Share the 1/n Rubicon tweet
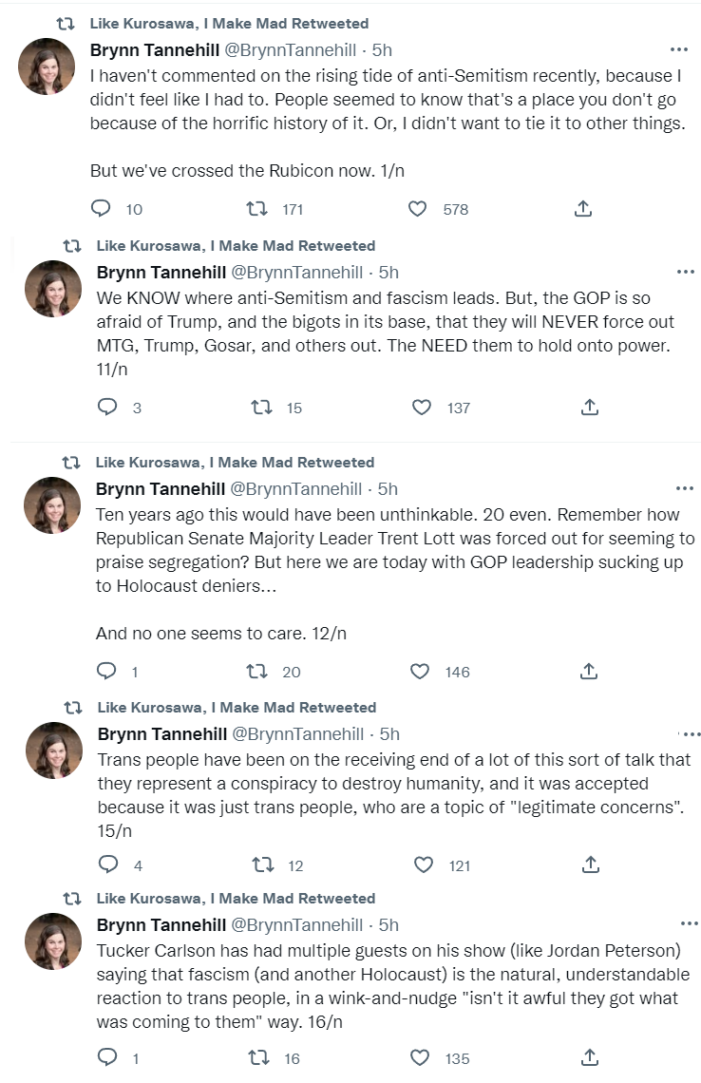 pos(583,208)
